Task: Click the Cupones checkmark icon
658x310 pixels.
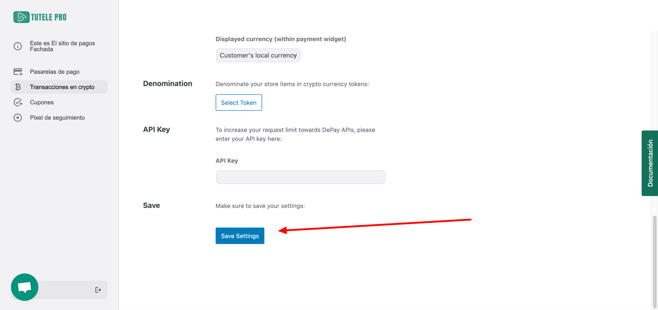Action: tap(18, 102)
